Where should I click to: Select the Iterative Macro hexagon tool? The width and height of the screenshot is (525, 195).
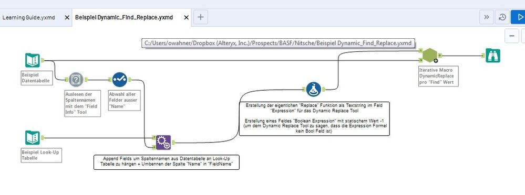pyautogui.click(x=429, y=56)
